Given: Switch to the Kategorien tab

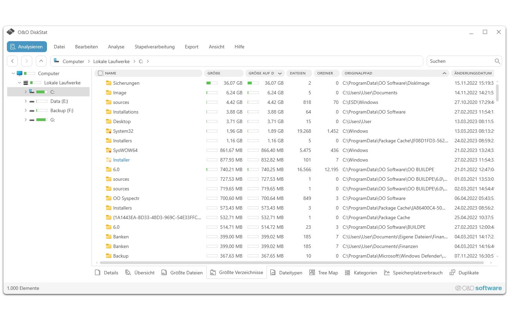Looking at the screenshot, I should (361, 273).
